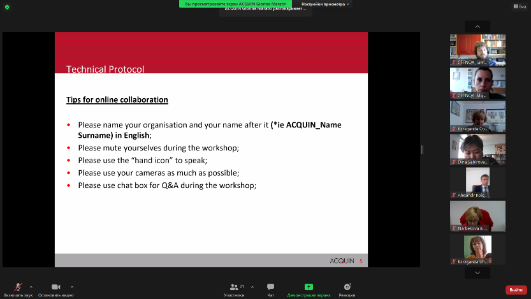Viewport: 531px width, 299px height.
Task: Switch layout using the View button
Action: pyautogui.click(x=518, y=6)
